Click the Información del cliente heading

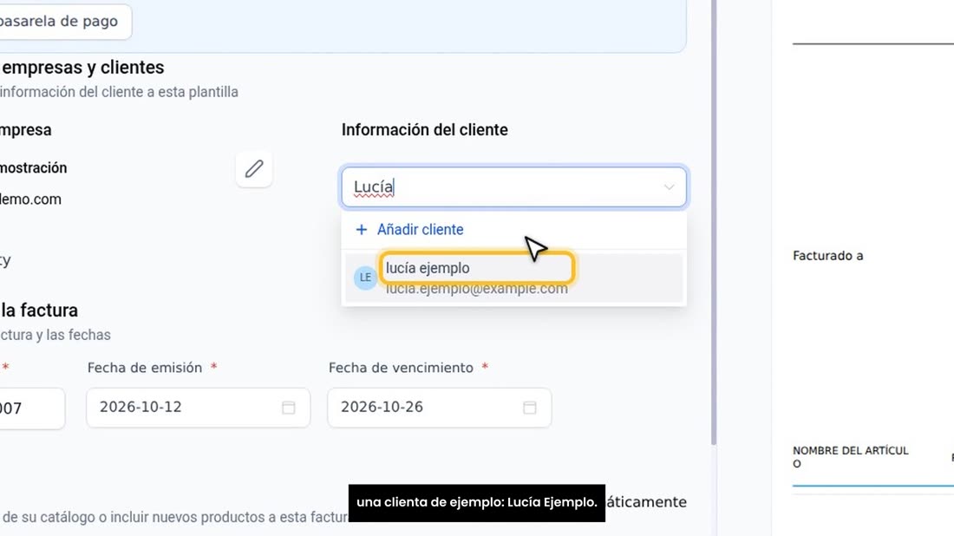425,129
